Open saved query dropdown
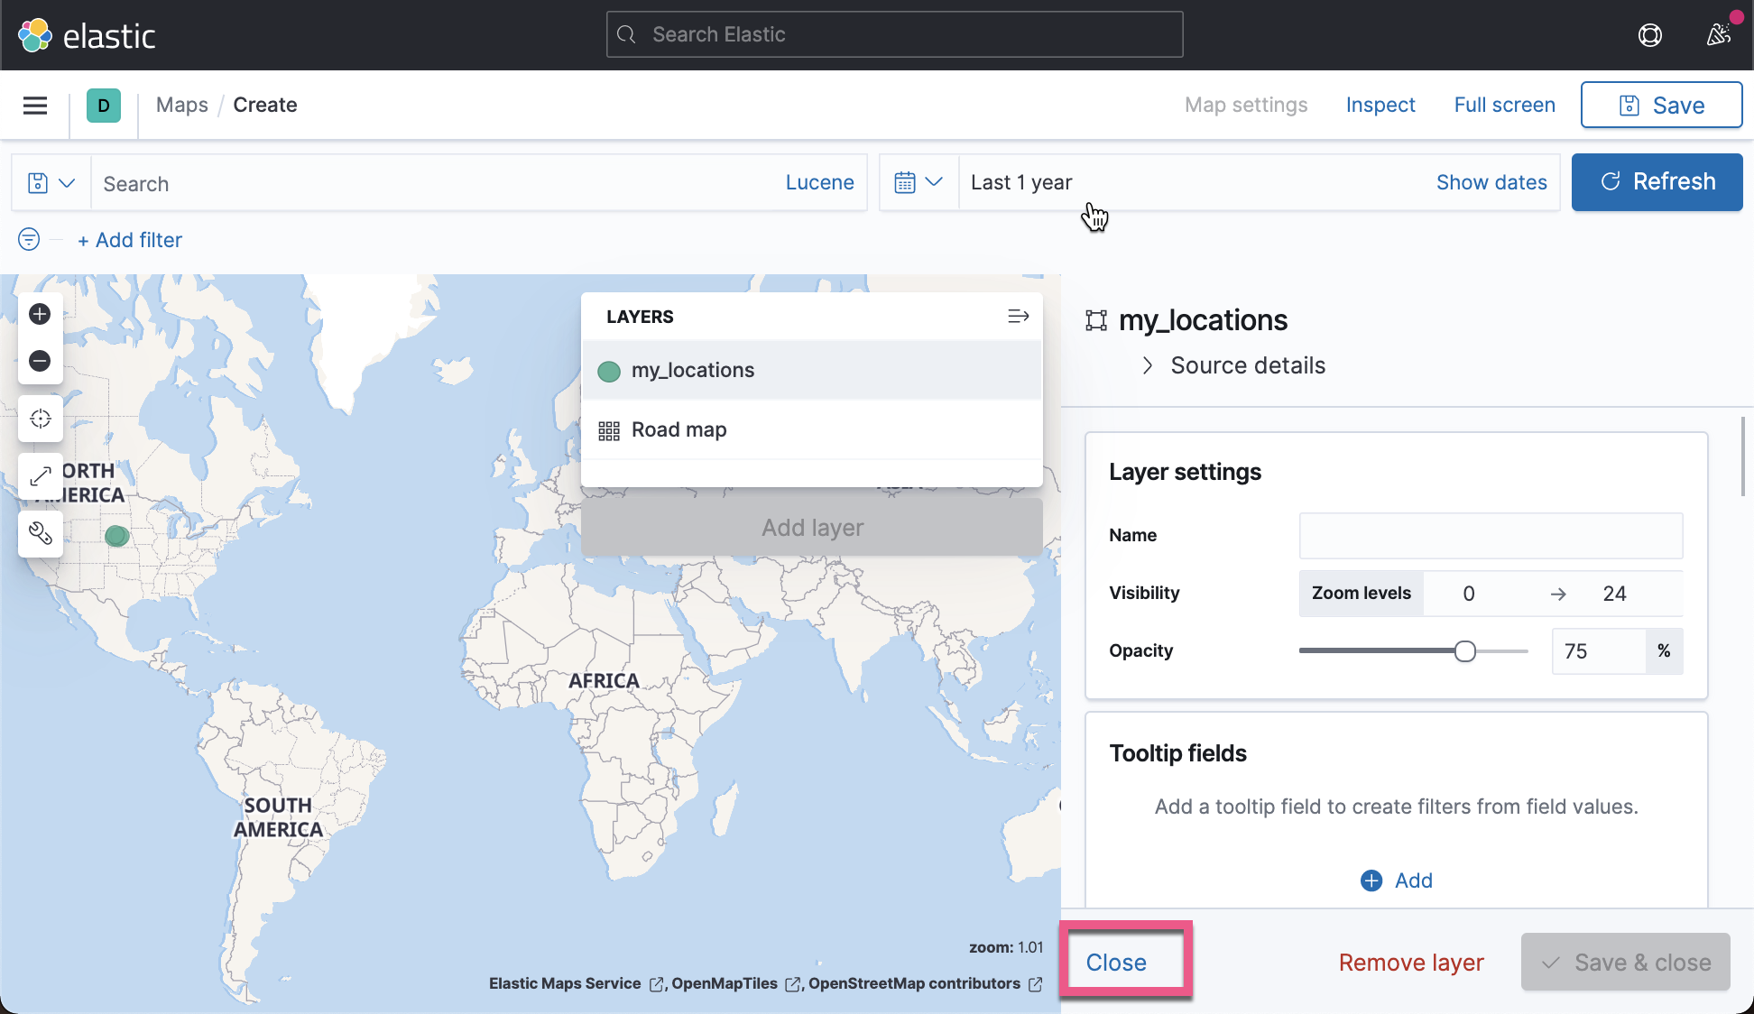The height and width of the screenshot is (1014, 1754). coord(51,183)
